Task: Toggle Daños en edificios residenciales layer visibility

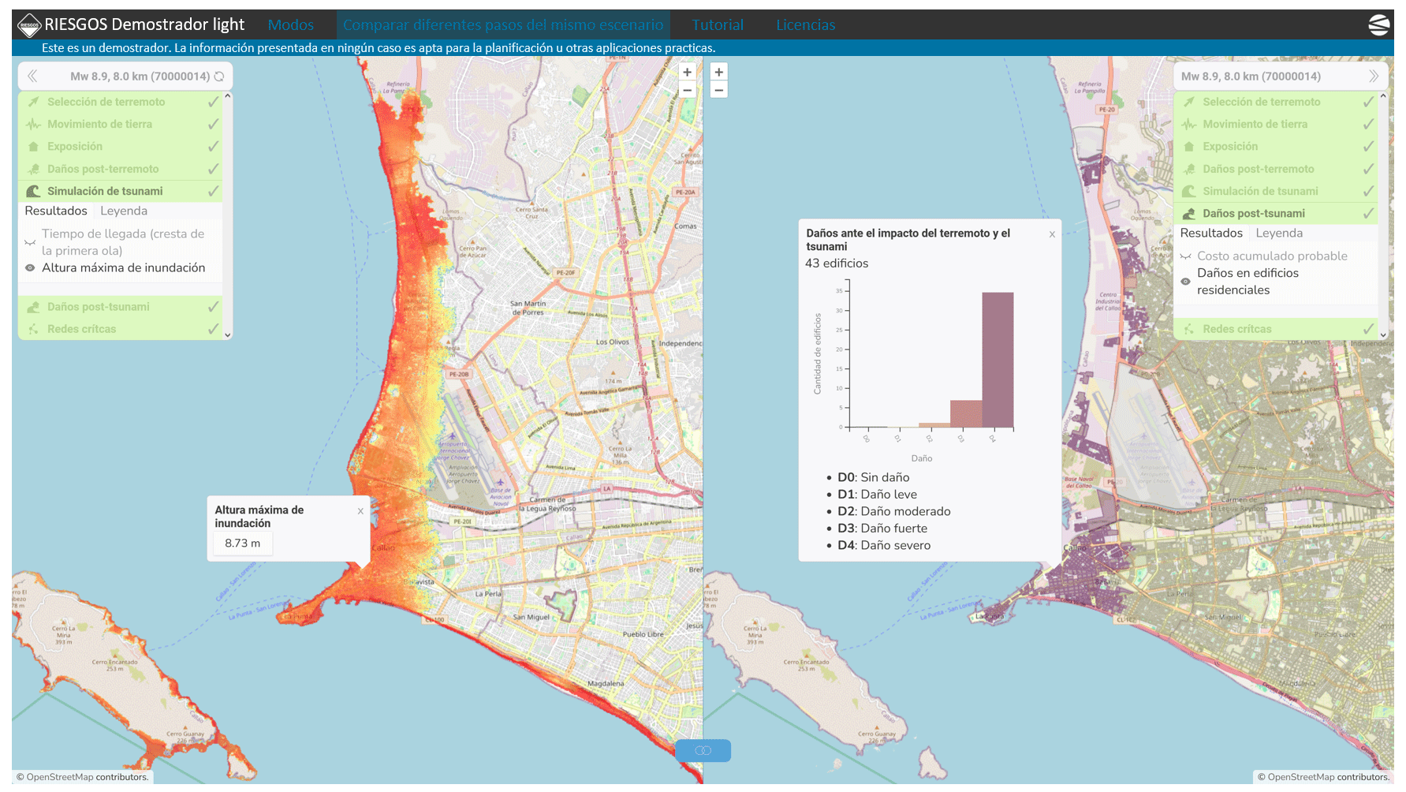Action: tap(1185, 282)
